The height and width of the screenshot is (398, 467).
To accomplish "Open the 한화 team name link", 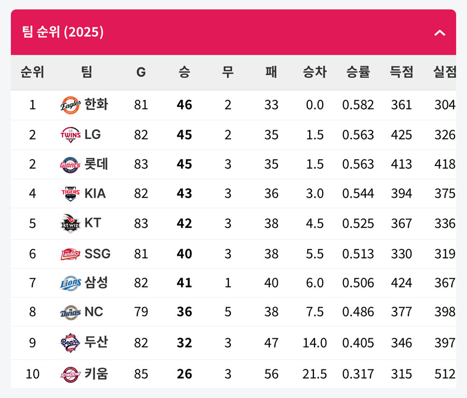I will (x=96, y=104).
